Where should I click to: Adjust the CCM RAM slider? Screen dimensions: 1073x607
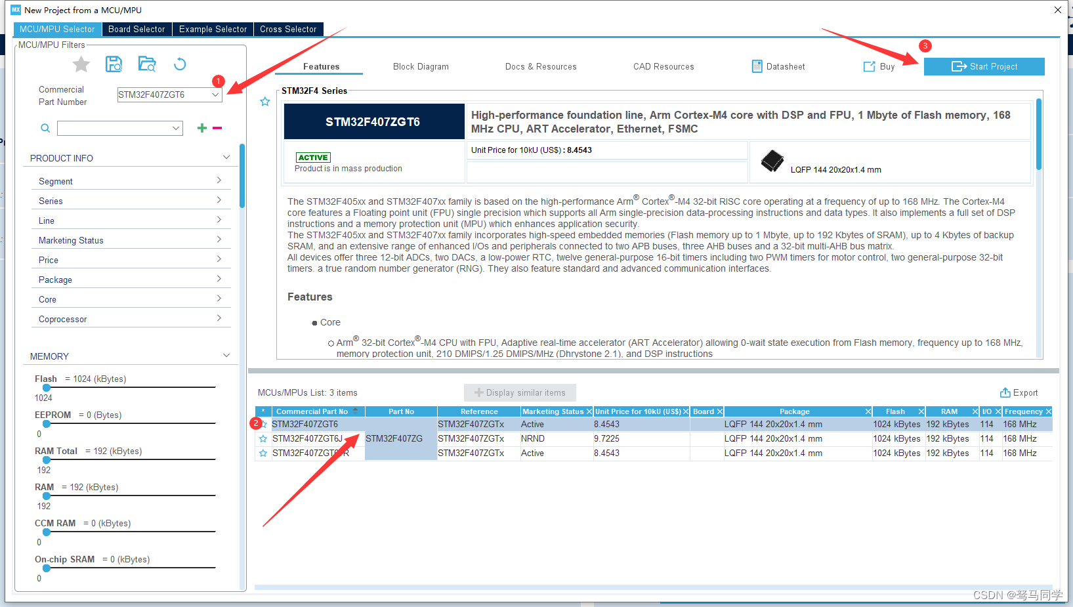tap(47, 532)
